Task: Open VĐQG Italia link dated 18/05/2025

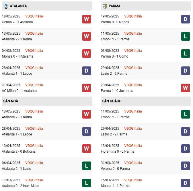Action: tap(34, 16)
